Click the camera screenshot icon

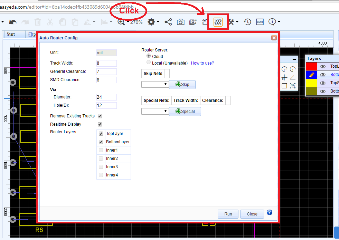(x=180, y=21)
